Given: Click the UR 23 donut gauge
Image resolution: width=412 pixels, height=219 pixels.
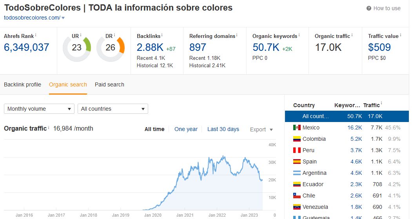Looking at the screenshot, I should [x=77, y=48].
